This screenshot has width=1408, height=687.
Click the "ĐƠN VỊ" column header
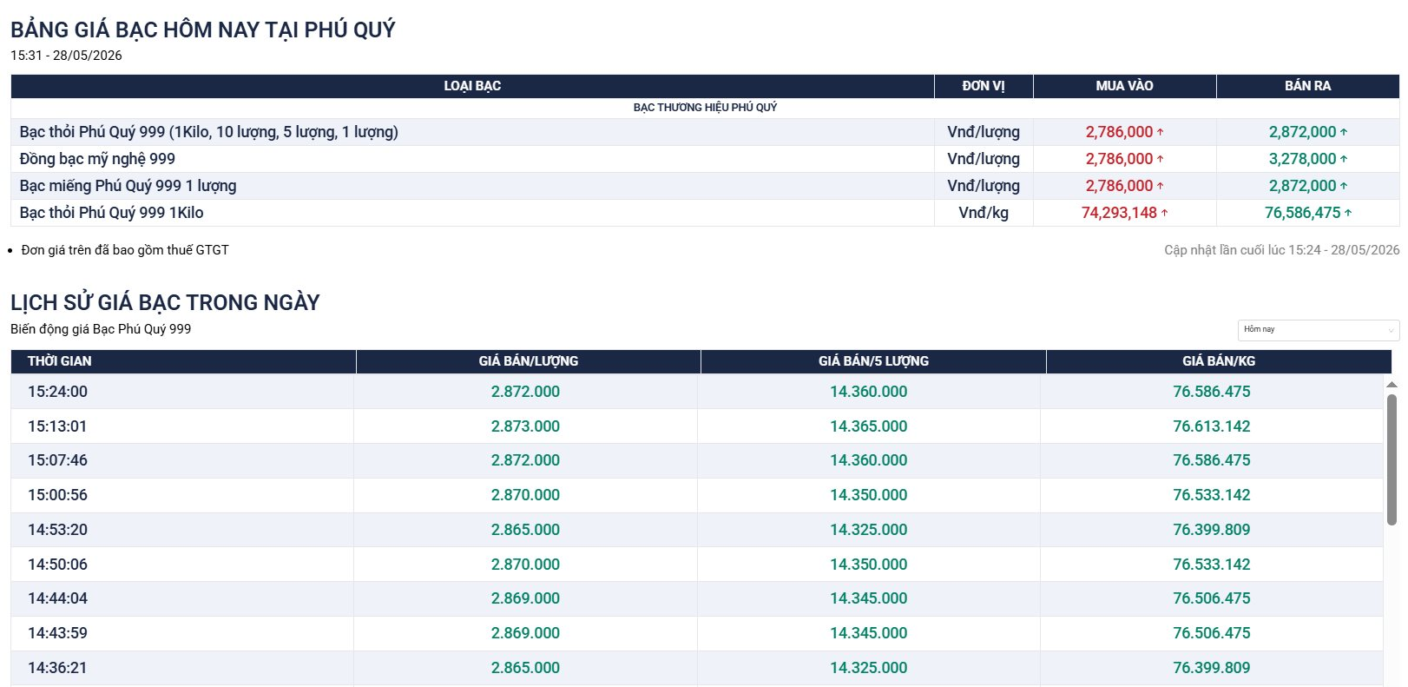click(984, 86)
